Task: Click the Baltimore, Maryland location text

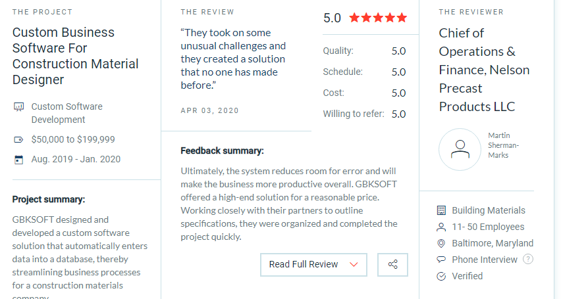Action: [x=493, y=243]
